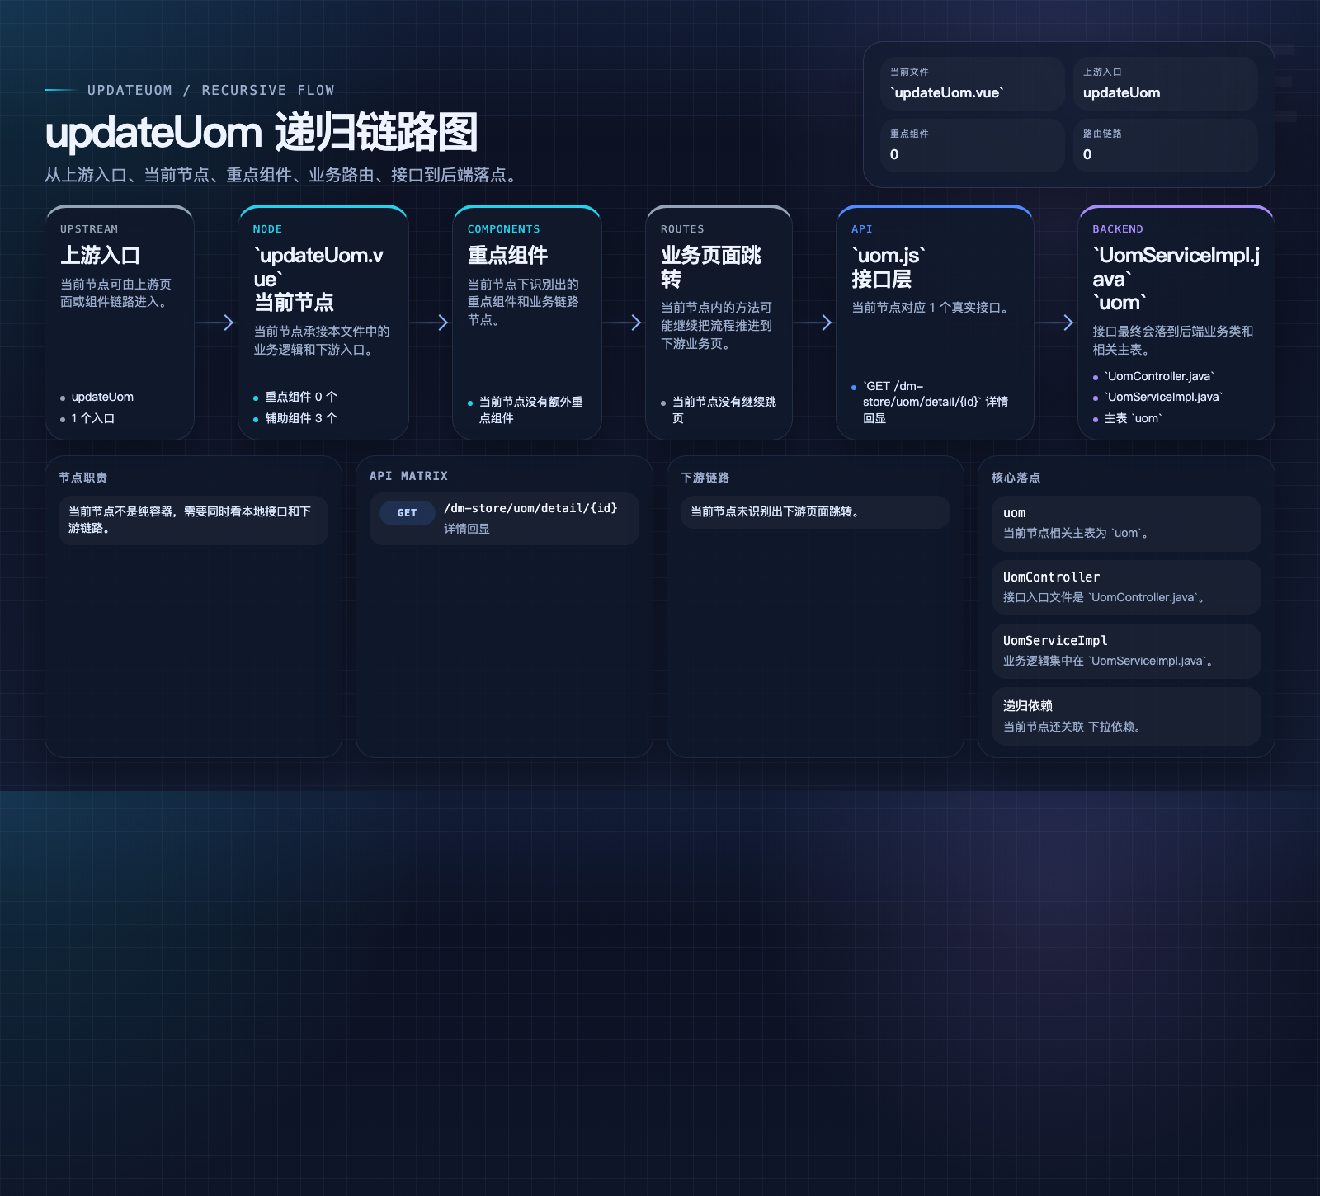Screen dimensions: 1320x1196
Task: Click the '重点组件 0 个' bullet item
Action: 295,398
